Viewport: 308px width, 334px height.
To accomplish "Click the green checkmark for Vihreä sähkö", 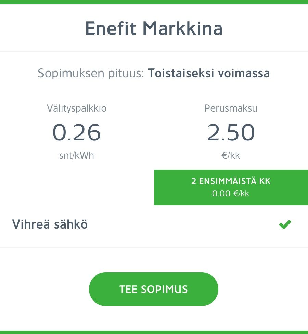I will [x=285, y=224].
